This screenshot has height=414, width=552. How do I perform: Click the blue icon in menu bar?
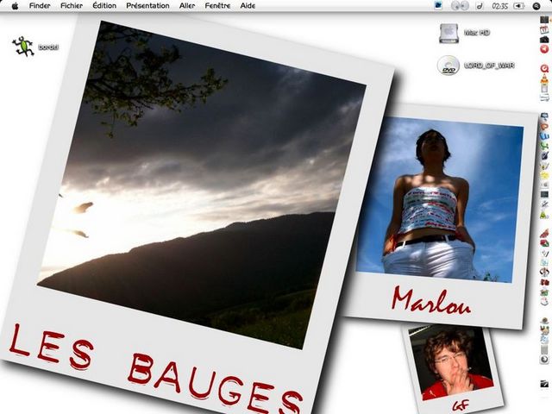coord(439,5)
